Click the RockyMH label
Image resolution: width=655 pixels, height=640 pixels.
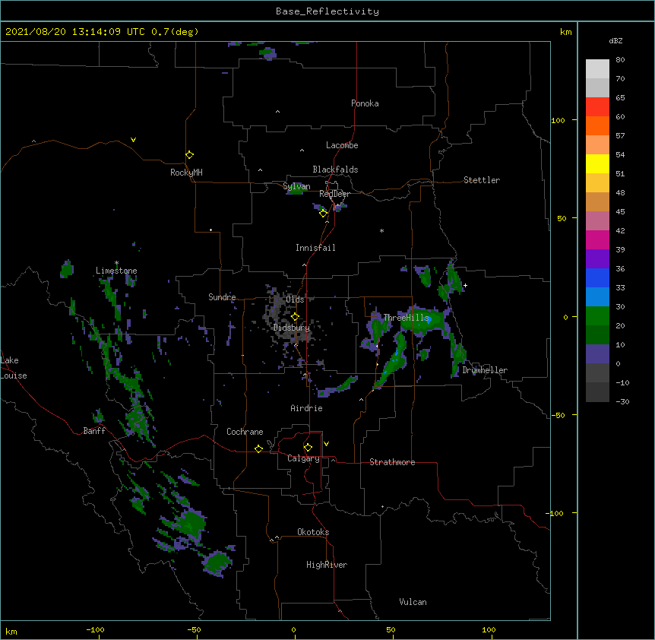(186, 173)
